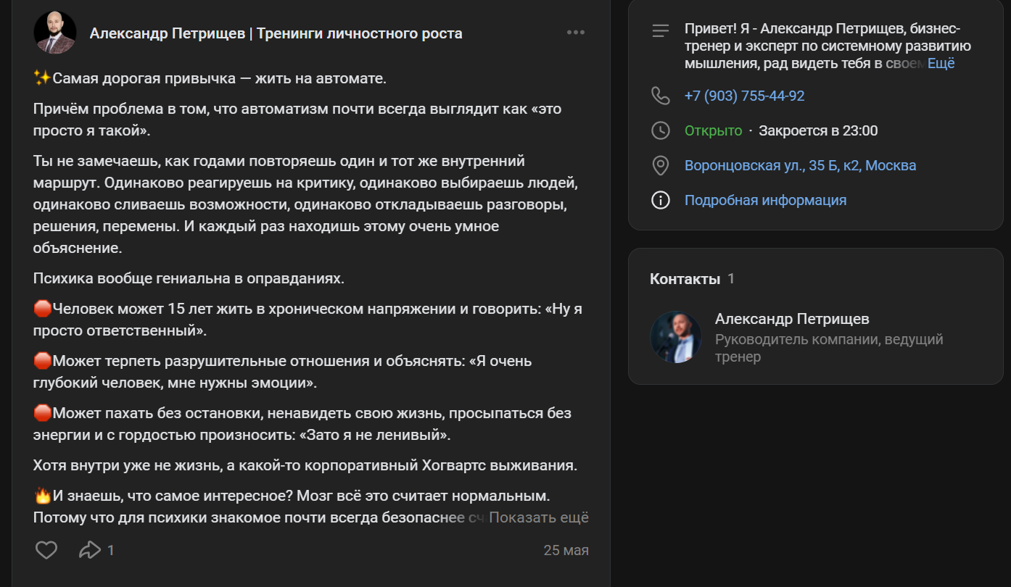
Task: Open the post author's avatar photo
Action: coord(55,33)
